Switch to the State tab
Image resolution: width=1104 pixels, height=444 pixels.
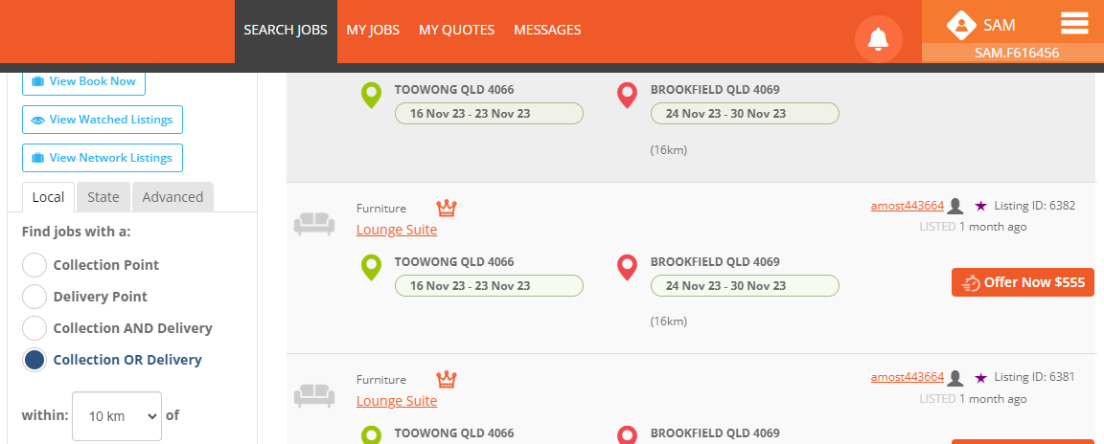click(103, 197)
